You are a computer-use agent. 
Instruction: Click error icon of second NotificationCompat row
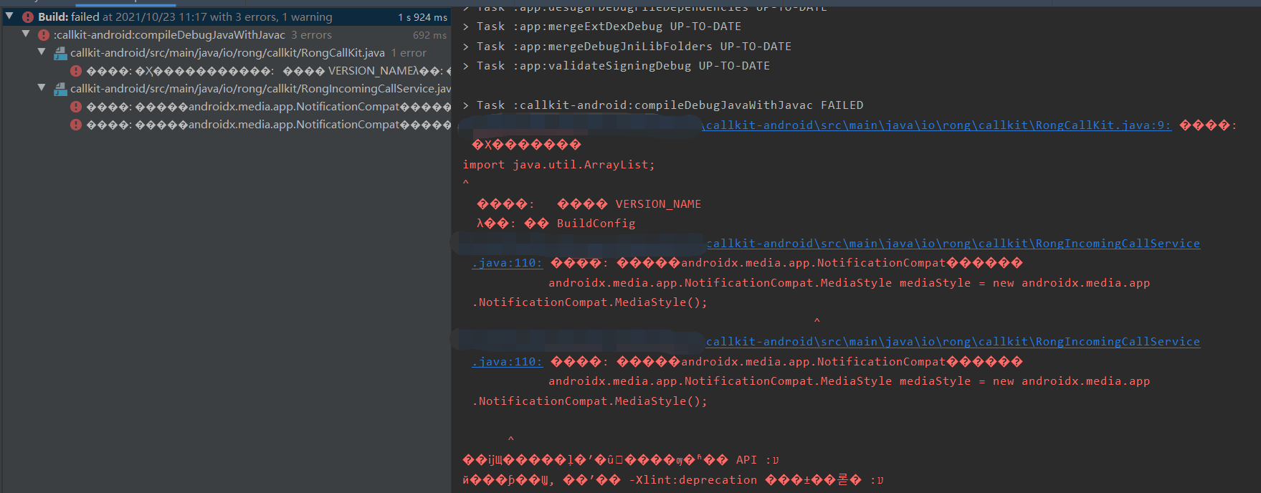click(76, 124)
